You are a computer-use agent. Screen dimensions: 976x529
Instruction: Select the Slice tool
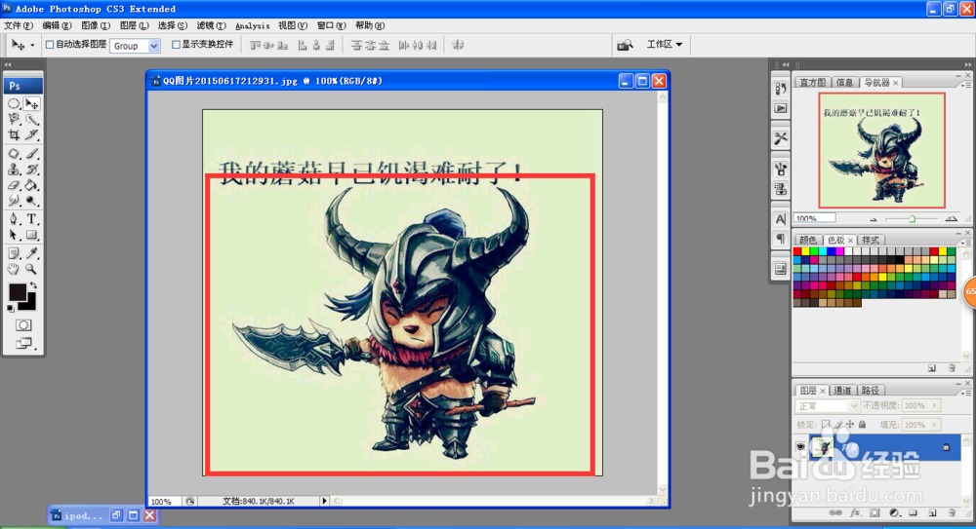(x=31, y=134)
